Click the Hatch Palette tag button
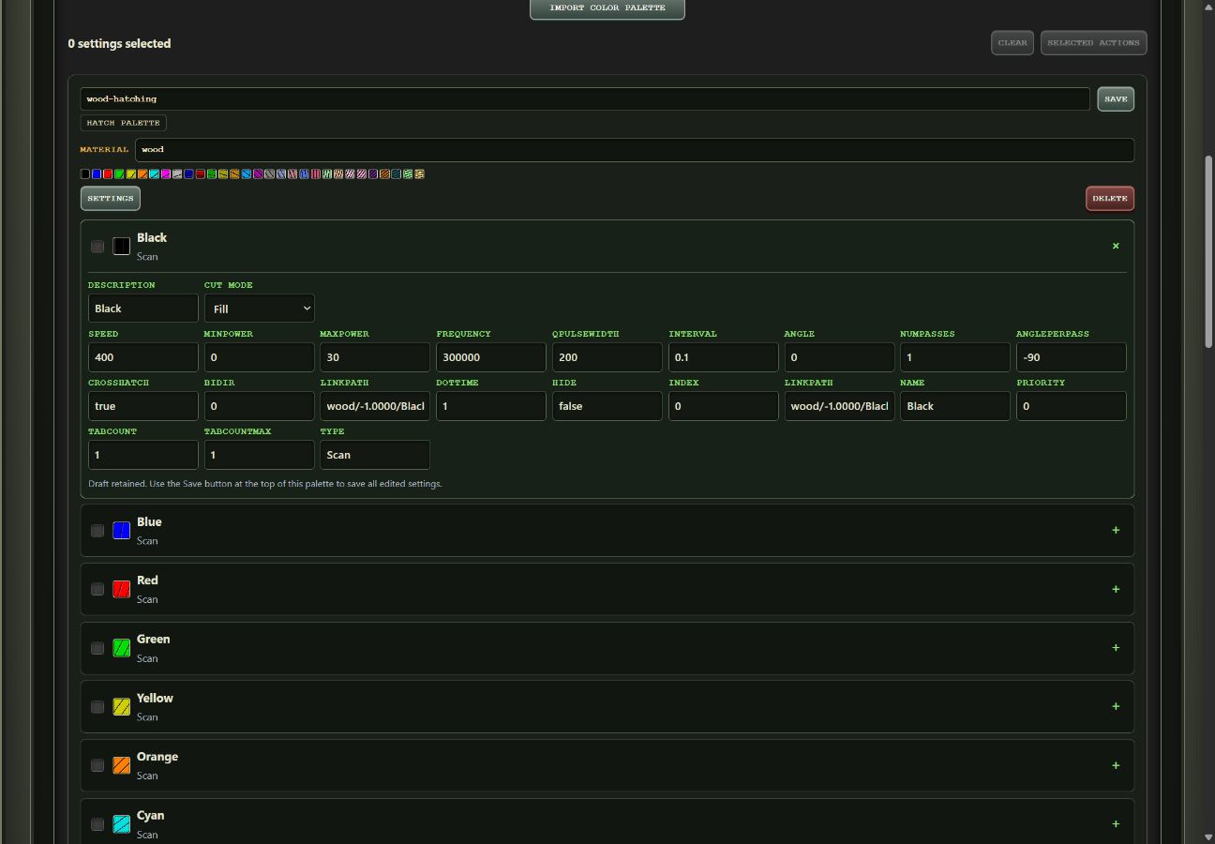The height and width of the screenshot is (844, 1215). point(124,123)
